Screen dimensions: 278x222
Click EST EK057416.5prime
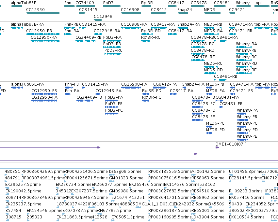(247, 198)
